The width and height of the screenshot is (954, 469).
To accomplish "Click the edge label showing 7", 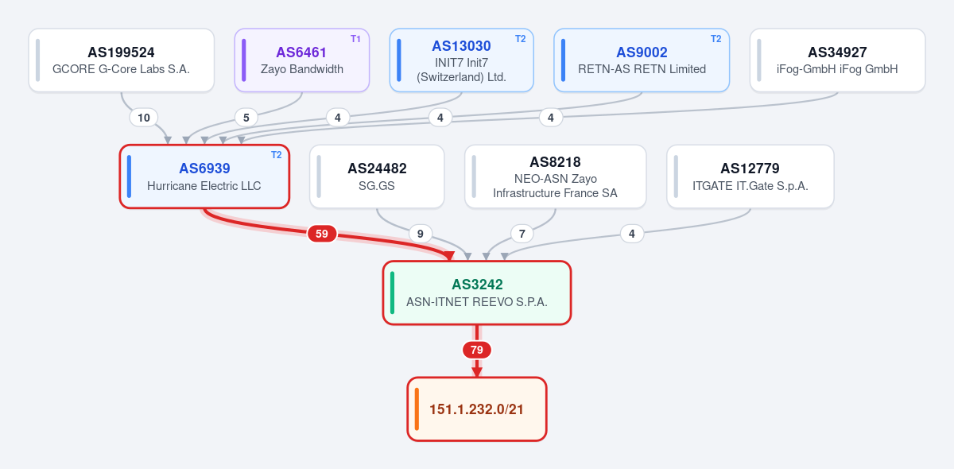I will (522, 234).
